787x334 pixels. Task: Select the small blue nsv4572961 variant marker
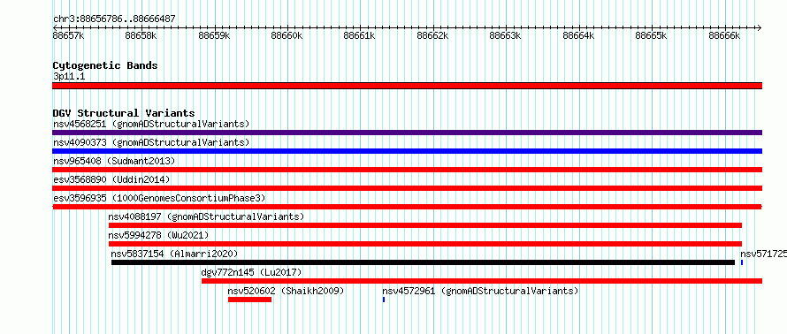point(384,300)
